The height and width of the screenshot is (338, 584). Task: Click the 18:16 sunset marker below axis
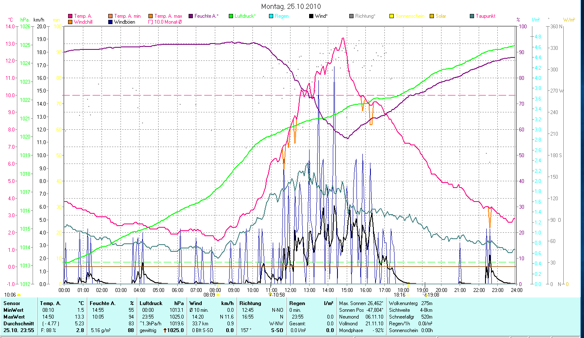point(400,294)
